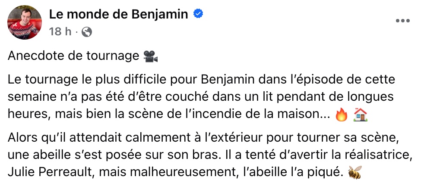Screen dimensions: 424x186
Task: Open Le monde de Benjamin profile picture
Action: coord(24,22)
